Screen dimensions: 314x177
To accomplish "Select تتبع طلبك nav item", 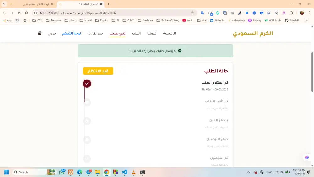I will coord(117,33).
